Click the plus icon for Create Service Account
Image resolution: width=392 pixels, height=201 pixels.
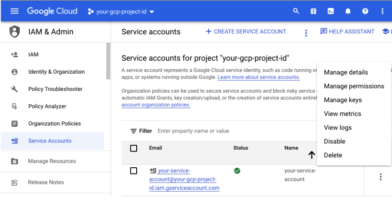(209, 31)
